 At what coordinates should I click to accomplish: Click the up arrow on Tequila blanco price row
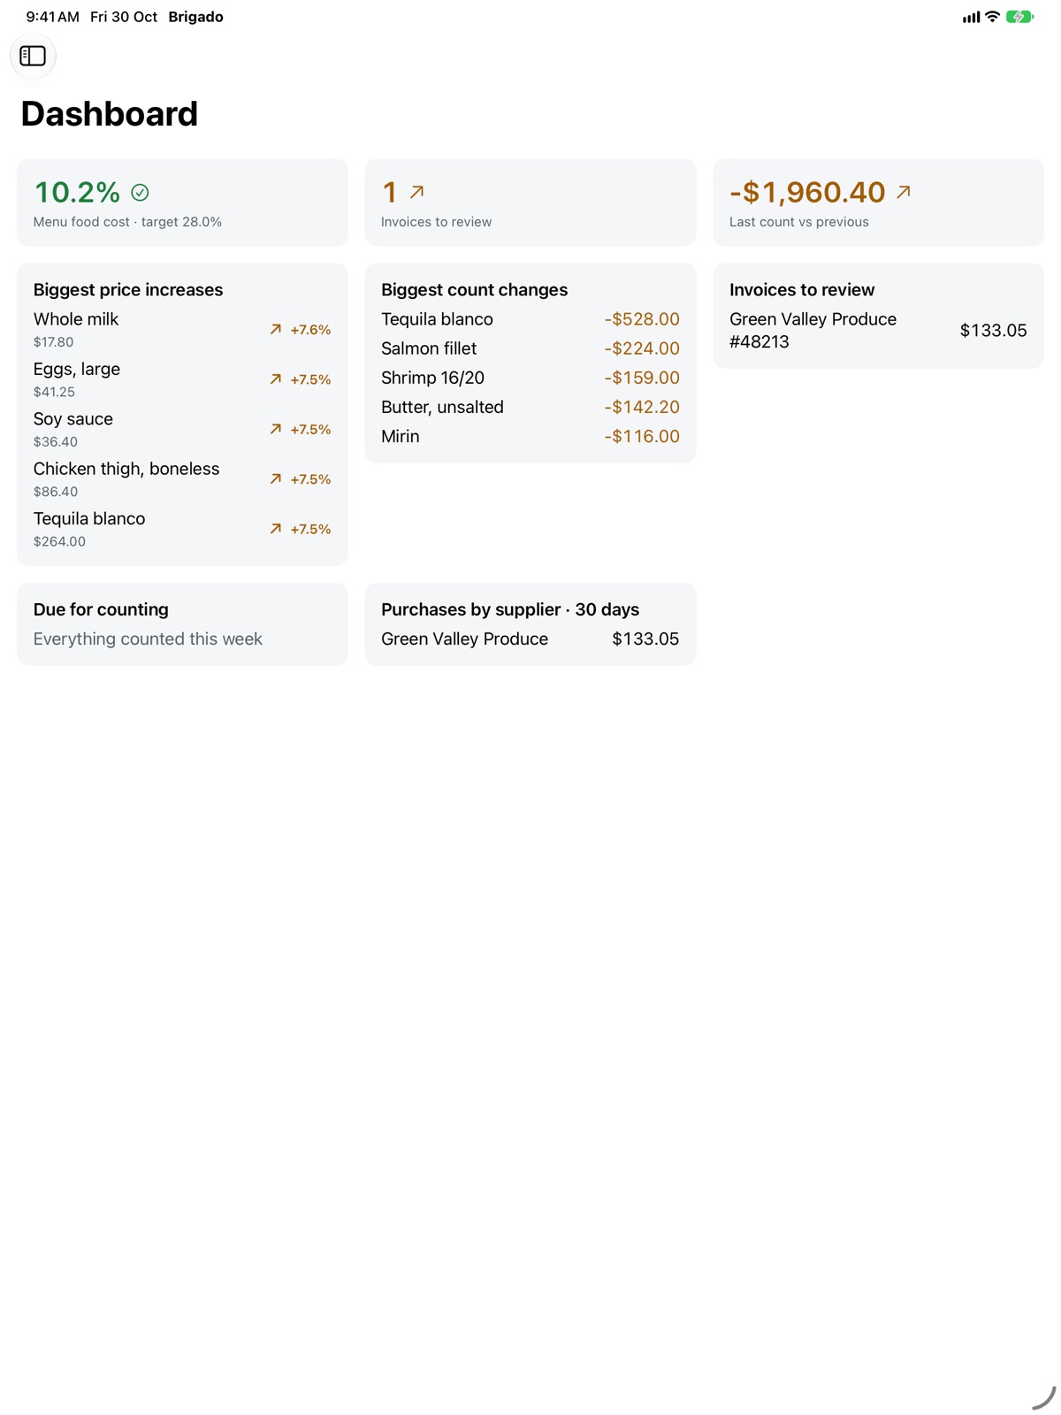pyautogui.click(x=276, y=529)
